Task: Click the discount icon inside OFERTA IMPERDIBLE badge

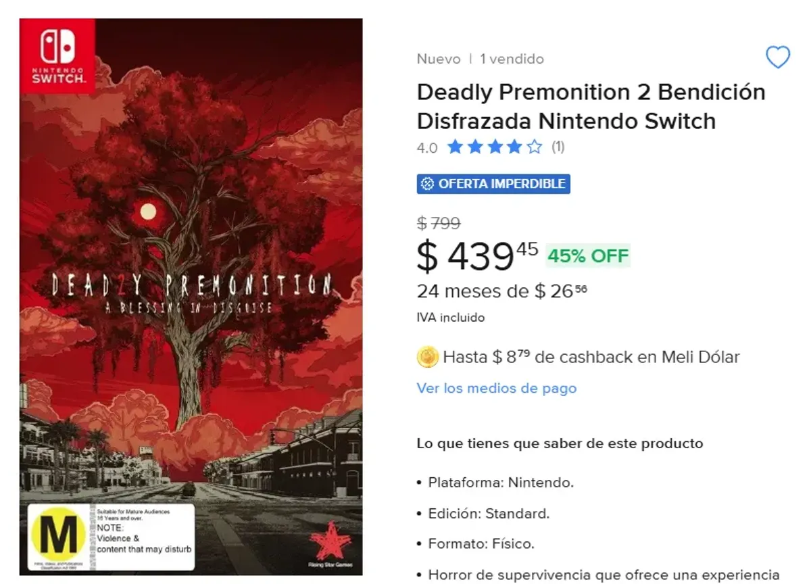Action: coord(428,183)
